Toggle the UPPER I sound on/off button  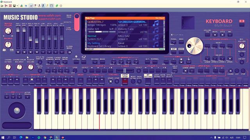point(230,59)
